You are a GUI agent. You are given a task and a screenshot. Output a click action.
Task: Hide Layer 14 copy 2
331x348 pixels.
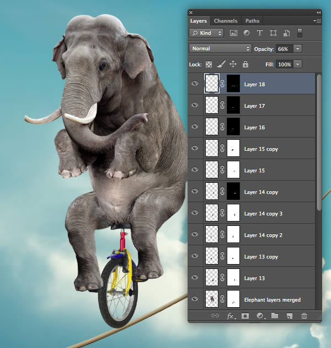pyautogui.click(x=195, y=234)
